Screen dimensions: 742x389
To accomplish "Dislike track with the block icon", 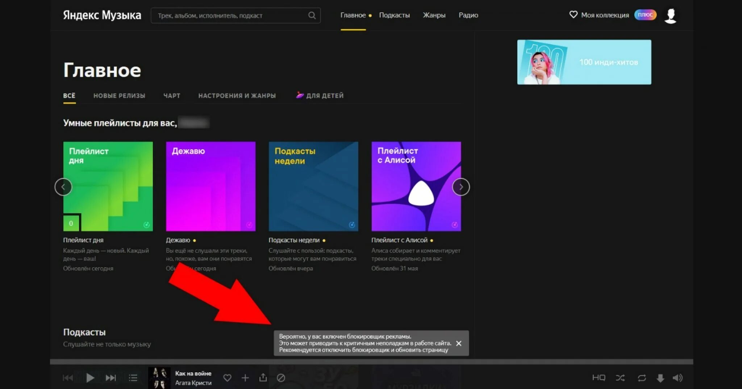I will [x=281, y=378].
